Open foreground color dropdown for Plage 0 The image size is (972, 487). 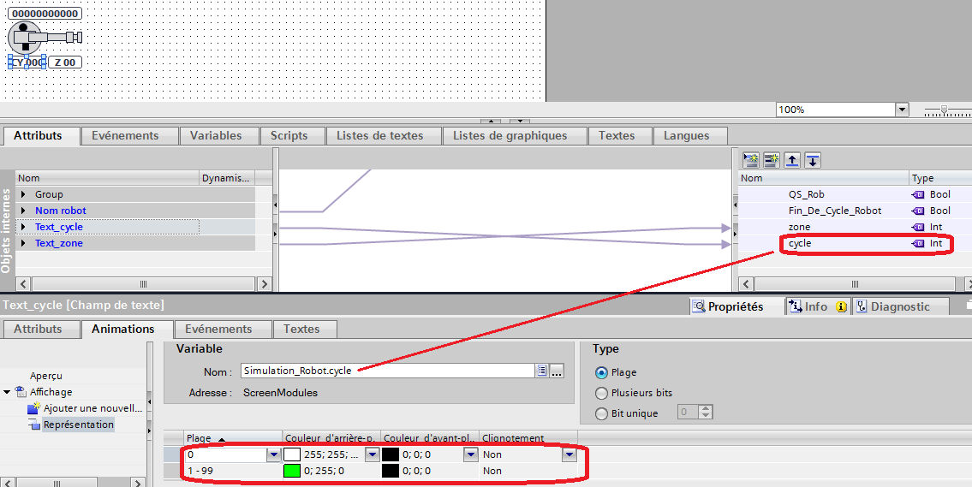click(470, 454)
